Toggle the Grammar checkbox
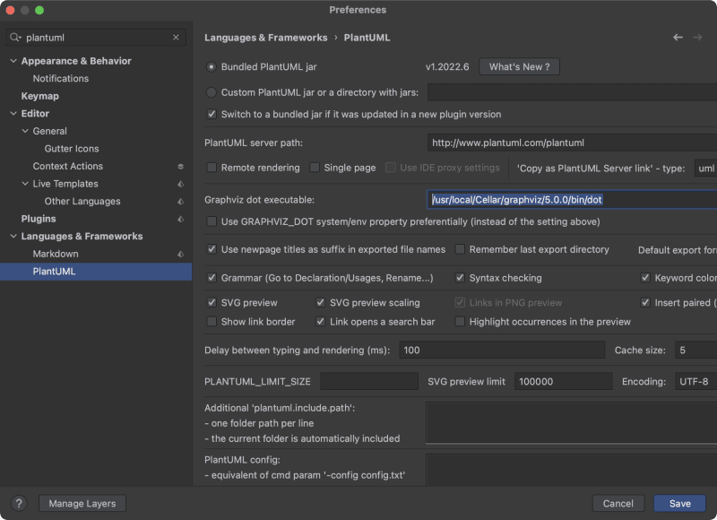The image size is (717, 520). pos(212,278)
